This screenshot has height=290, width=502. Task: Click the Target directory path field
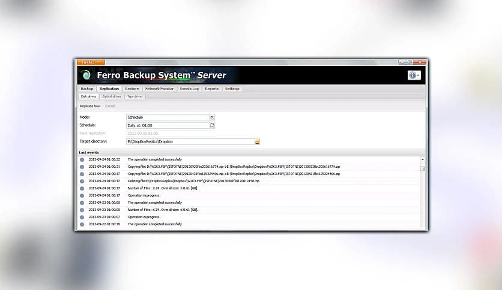click(190, 141)
